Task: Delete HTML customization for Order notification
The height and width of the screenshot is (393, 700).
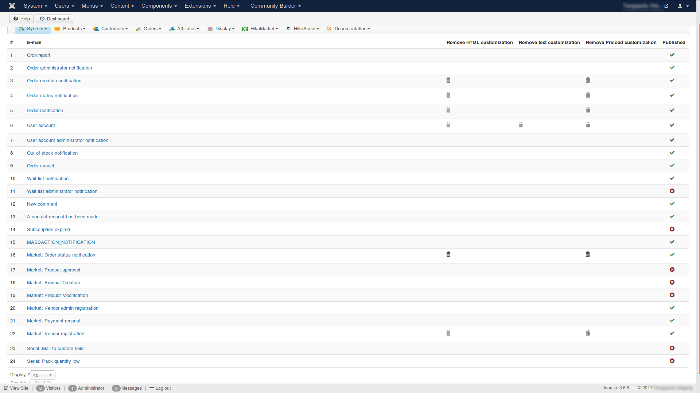Action: 448,110
